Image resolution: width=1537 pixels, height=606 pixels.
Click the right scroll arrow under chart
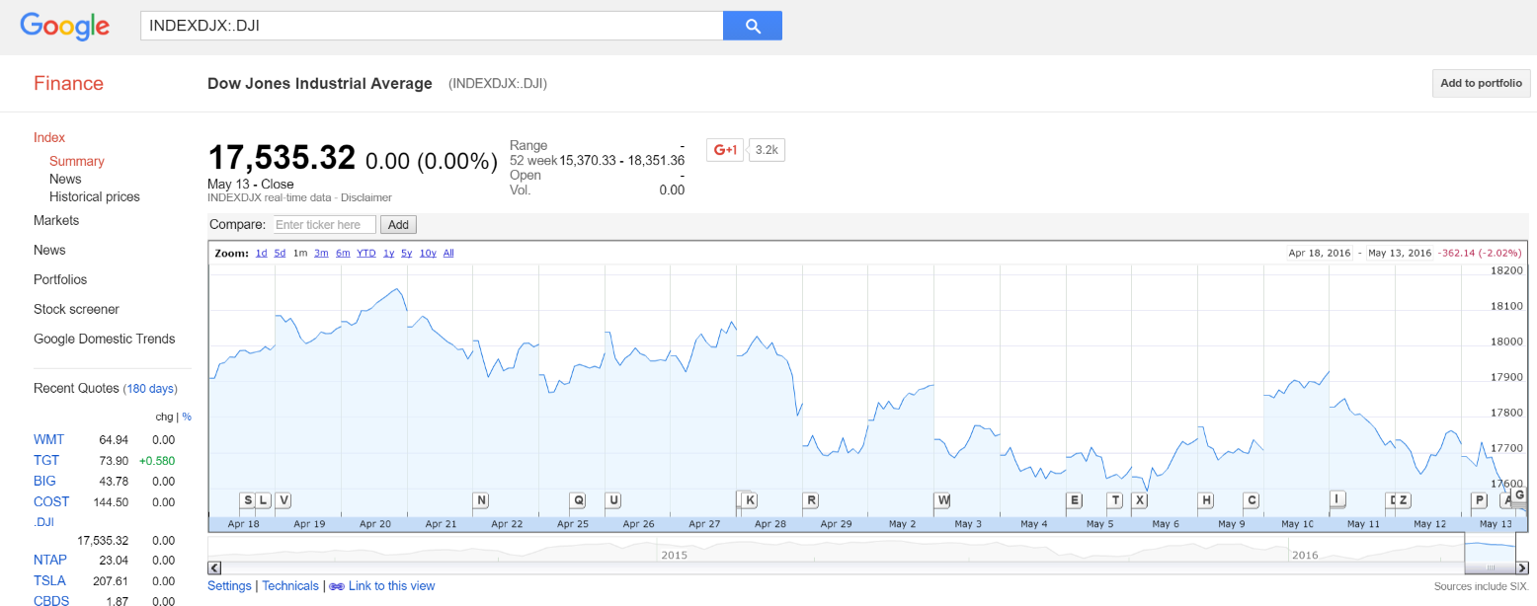click(1521, 568)
